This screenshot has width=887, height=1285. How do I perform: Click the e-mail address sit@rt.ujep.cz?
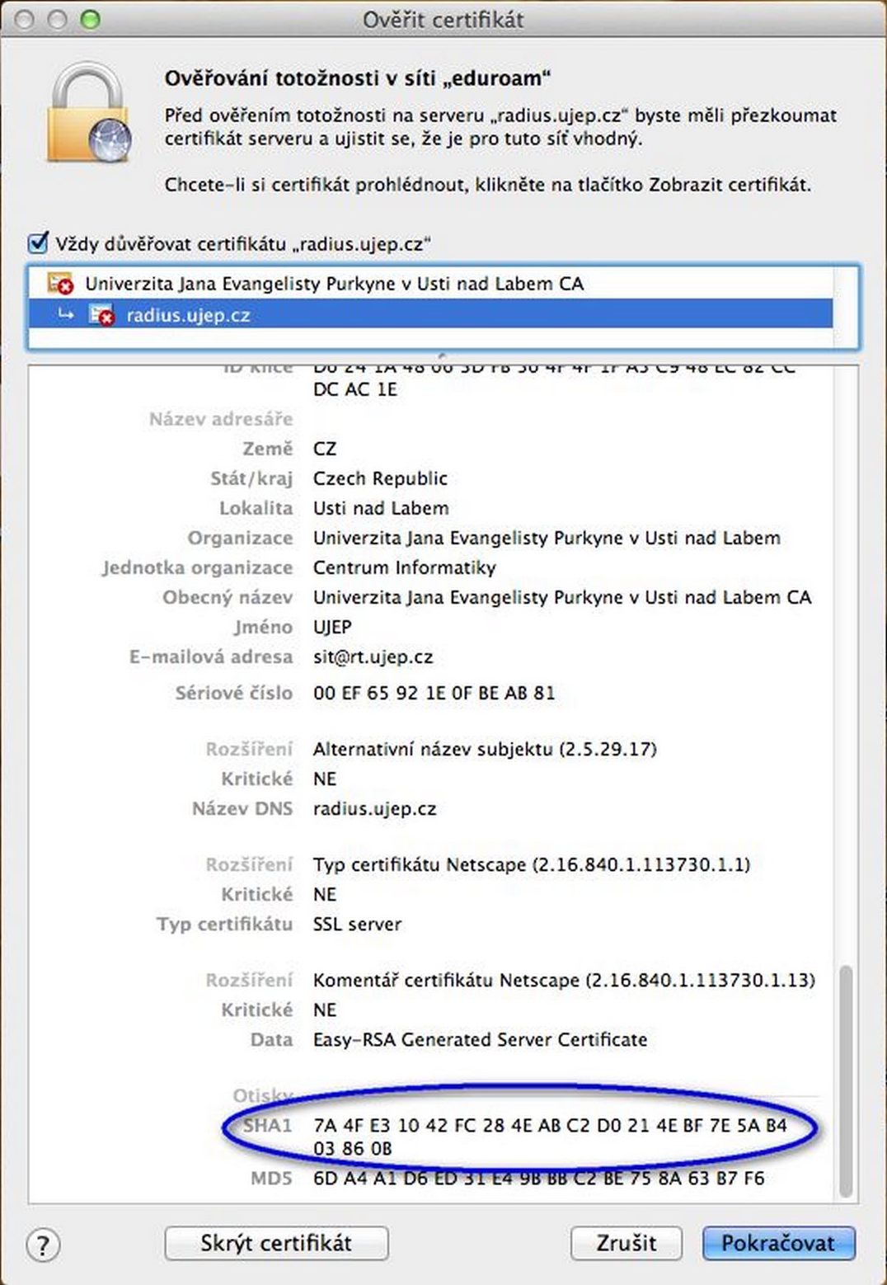373,657
